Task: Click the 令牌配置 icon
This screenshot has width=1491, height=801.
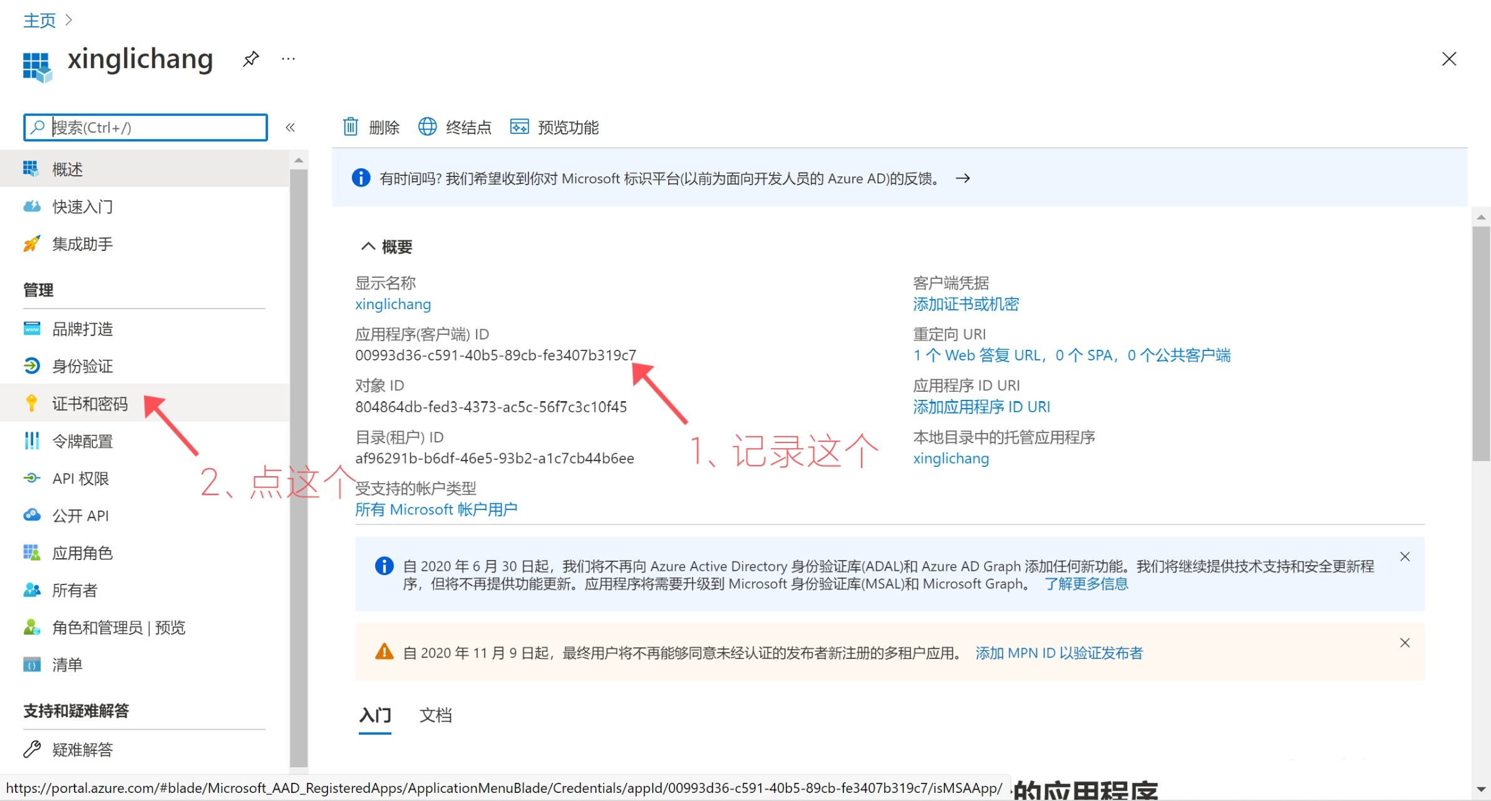Action: pyautogui.click(x=31, y=441)
